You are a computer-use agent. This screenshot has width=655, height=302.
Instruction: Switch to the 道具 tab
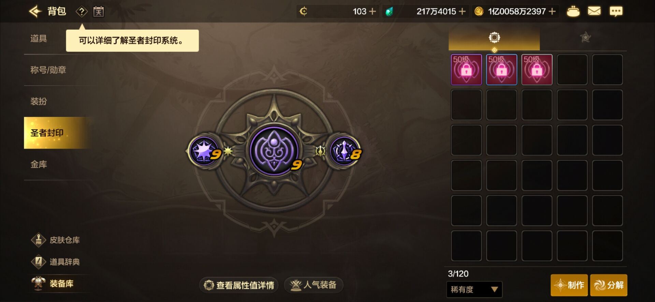pos(39,39)
